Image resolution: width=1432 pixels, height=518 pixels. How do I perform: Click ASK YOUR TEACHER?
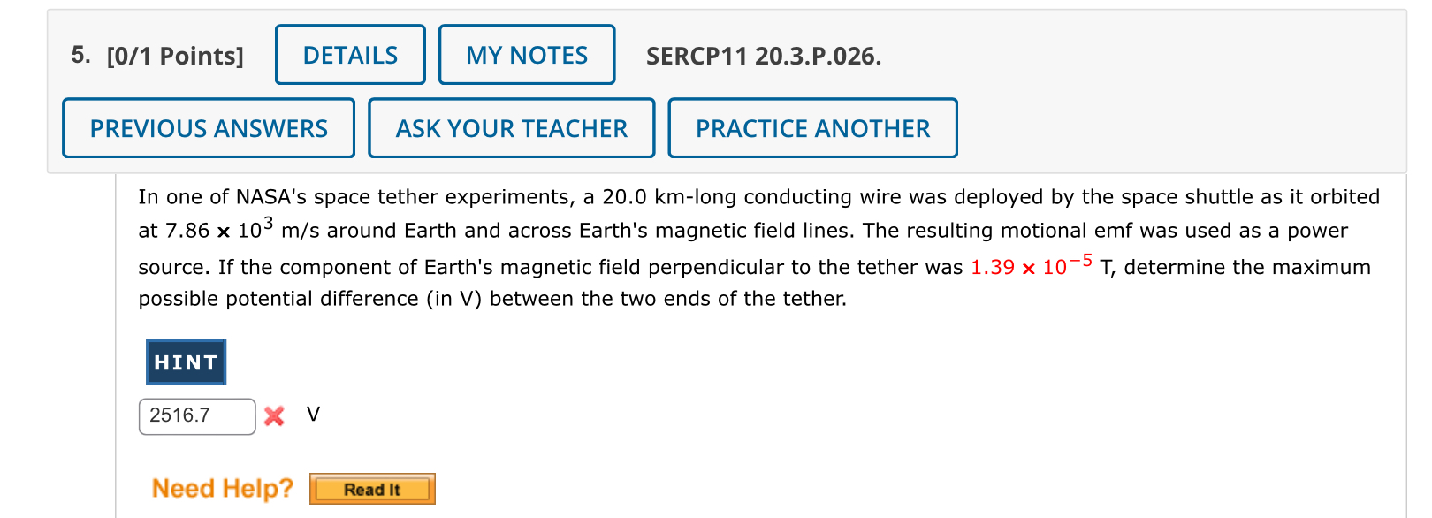click(511, 127)
